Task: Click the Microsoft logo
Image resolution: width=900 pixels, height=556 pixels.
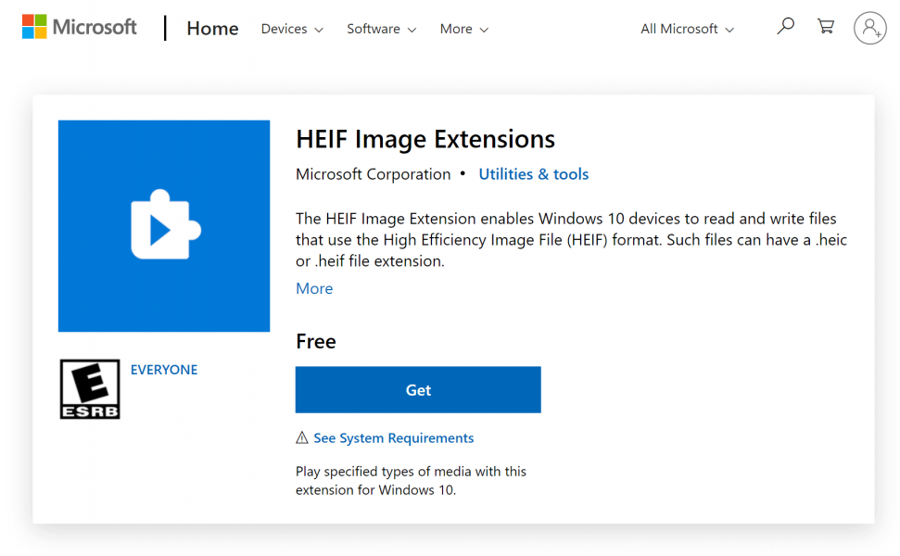Action: coord(79,26)
